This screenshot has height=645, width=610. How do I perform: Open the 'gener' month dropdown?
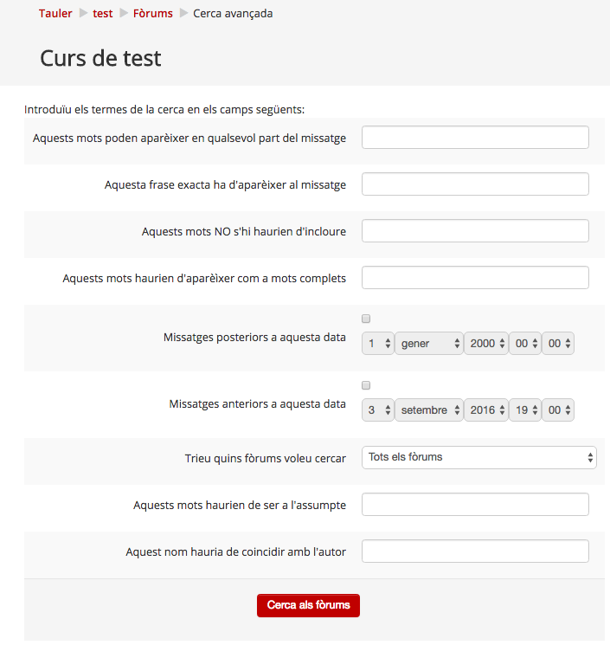(429, 344)
